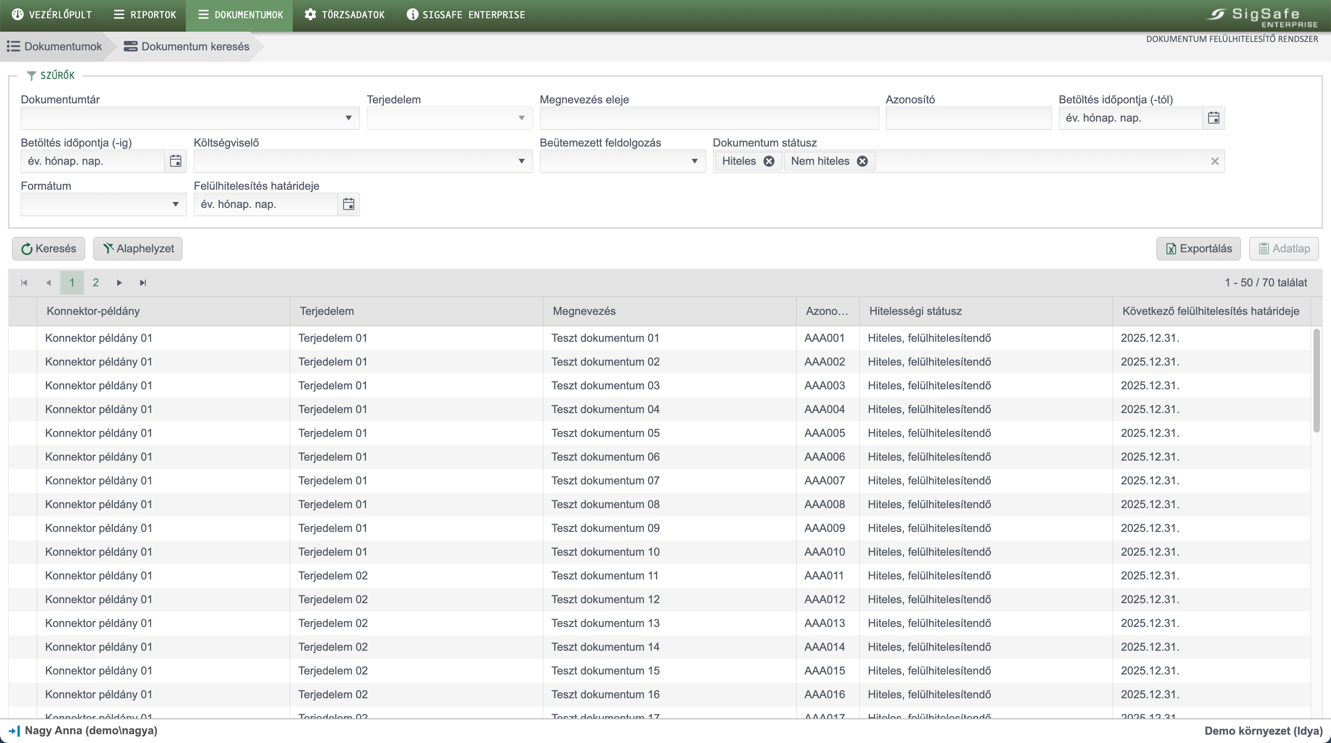Clear all Dokumentum státusz selections

pyautogui.click(x=1215, y=161)
